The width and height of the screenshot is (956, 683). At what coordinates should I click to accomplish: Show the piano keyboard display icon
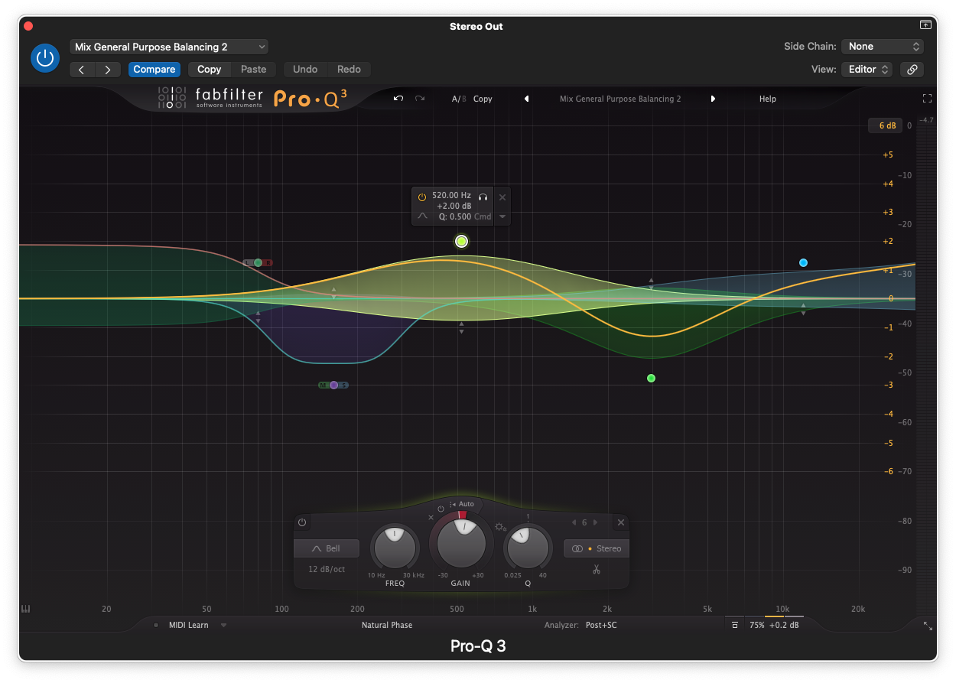[25, 609]
